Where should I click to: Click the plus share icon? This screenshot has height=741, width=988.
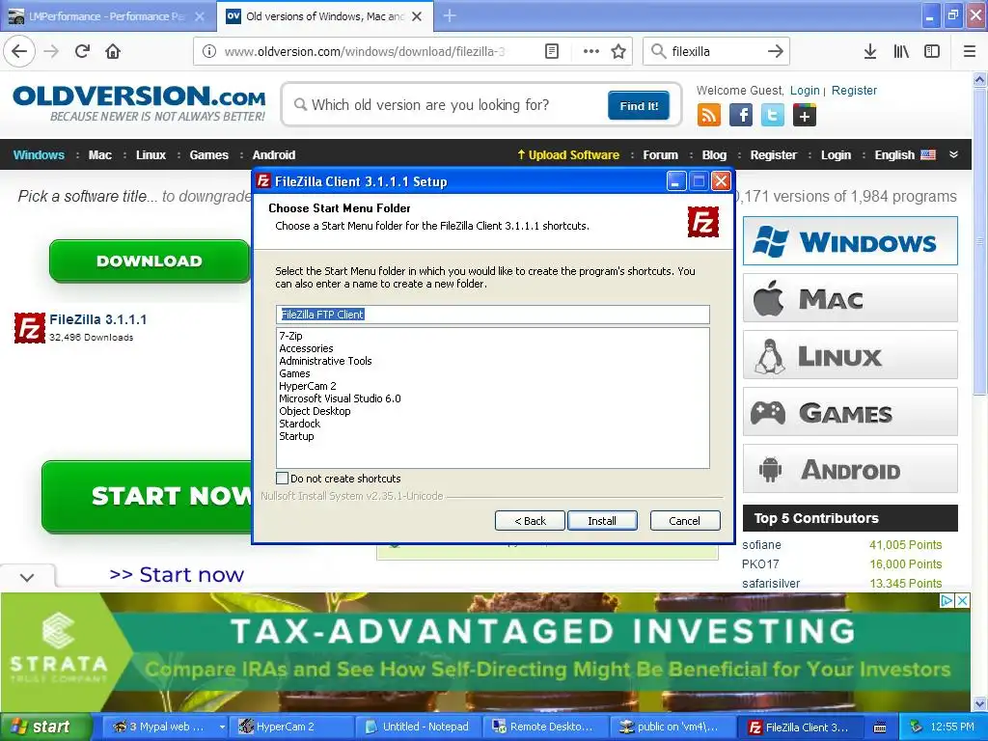805,116
